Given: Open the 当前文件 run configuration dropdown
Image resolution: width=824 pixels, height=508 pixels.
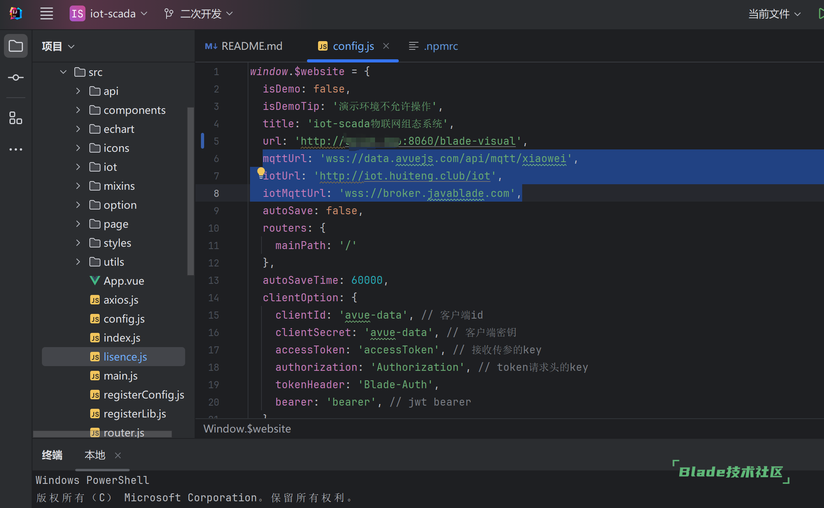Looking at the screenshot, I should 775,14.
